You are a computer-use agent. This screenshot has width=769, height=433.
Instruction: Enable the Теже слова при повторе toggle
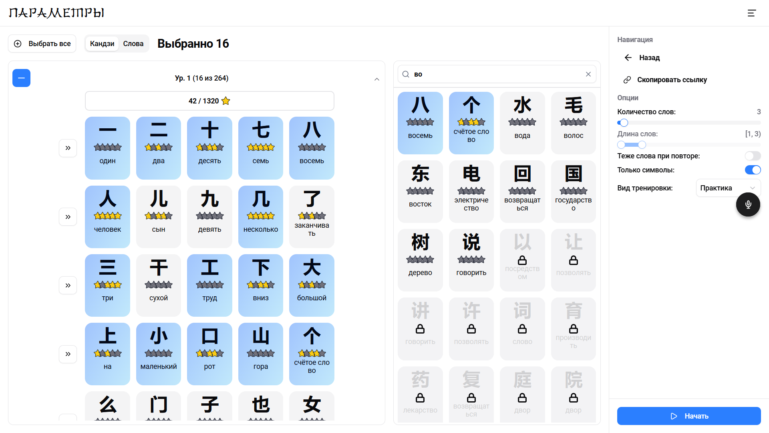753,156
